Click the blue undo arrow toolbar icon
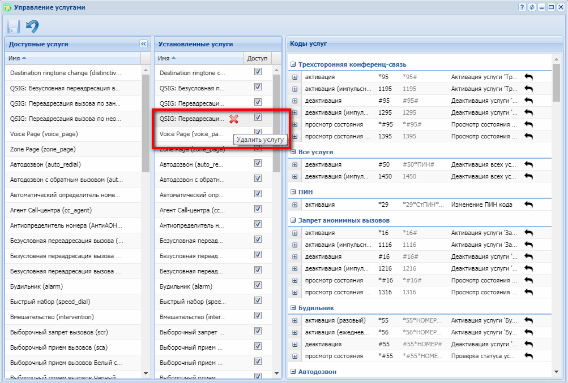The image size is (568, 383). 32,27
